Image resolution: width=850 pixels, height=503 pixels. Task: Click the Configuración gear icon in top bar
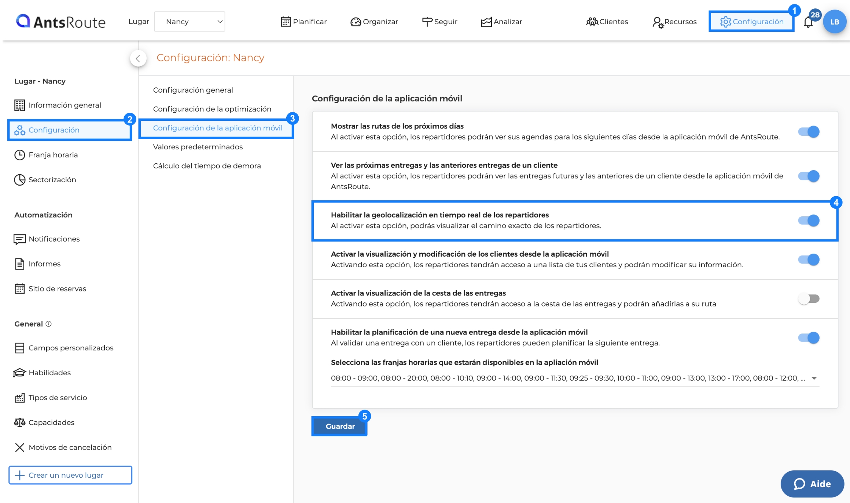click(x=725, y=22)
